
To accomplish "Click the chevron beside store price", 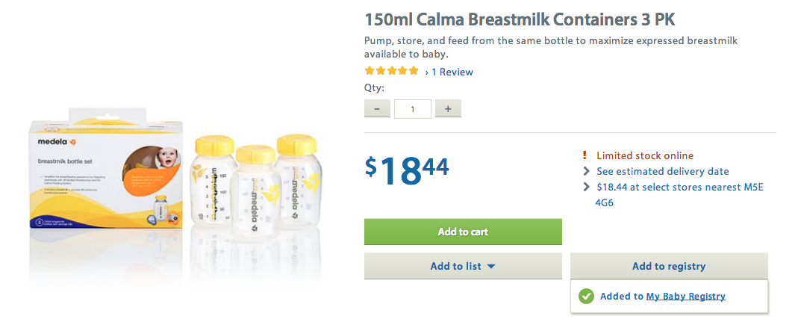I will point(586,187).
